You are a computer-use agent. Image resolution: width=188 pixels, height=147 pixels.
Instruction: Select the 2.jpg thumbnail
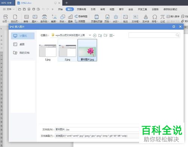pyautogui.click(x=67, y=50)
